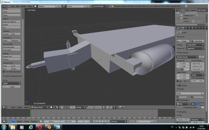Viewport: 209px width, 130px height.
Task: Click the OpenGL render animation icon
Action: [123, 107]
